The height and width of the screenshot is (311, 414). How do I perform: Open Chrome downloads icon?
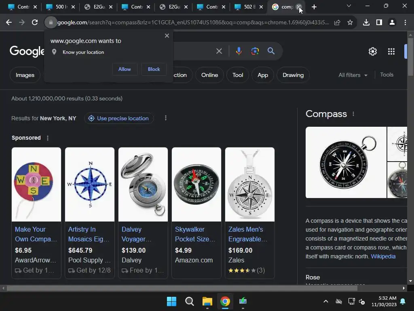click(x=366, y=23)
